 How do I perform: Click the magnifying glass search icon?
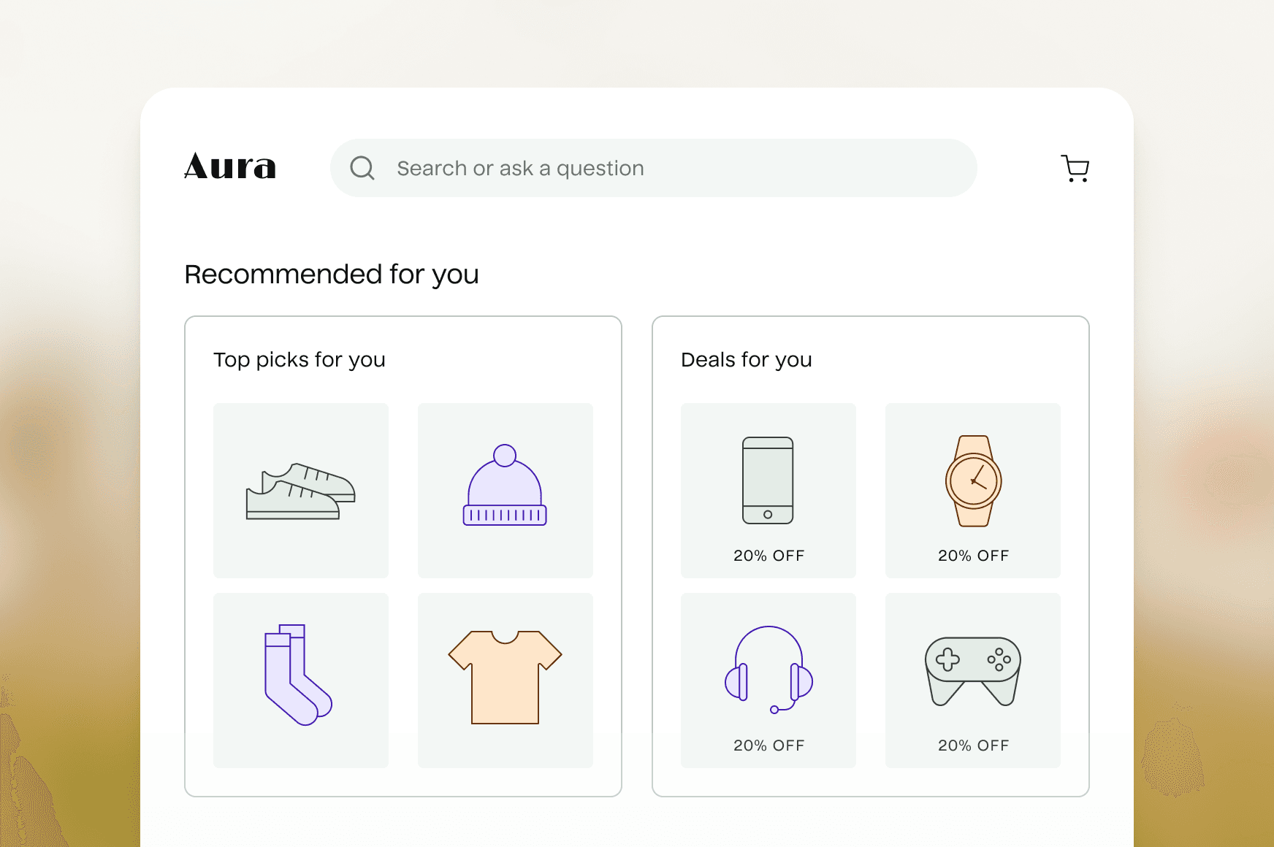[363, 168]
